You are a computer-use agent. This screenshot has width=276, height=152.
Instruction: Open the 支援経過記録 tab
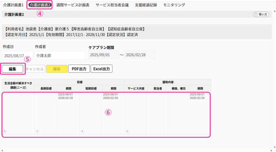coord(146,5)
